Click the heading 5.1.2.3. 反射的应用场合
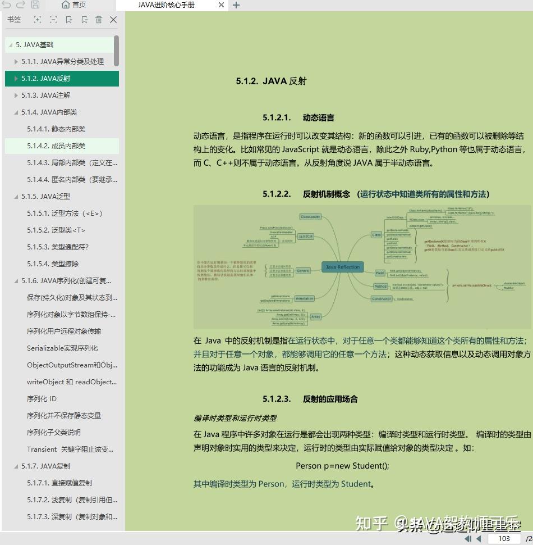This screenshot has height=545, width=533. [x=310, y=399]
